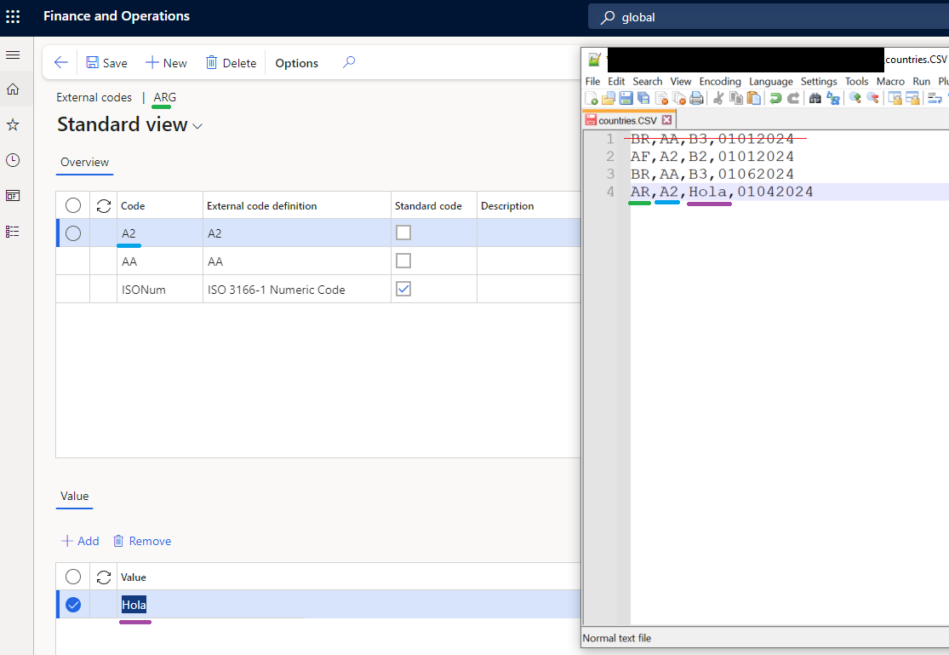Close the countries.CSV document tab
The height and width of the screenshot is (655, 949).
(666, 119)
